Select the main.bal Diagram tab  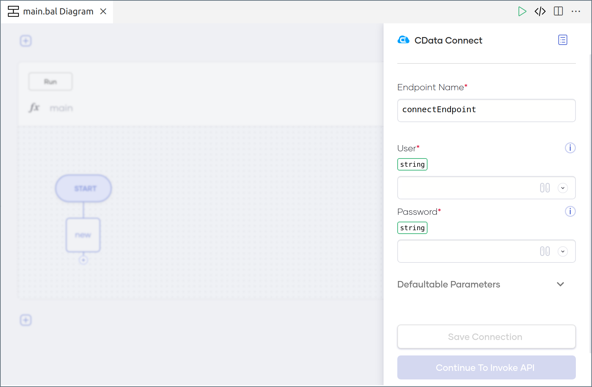(57, 12)
